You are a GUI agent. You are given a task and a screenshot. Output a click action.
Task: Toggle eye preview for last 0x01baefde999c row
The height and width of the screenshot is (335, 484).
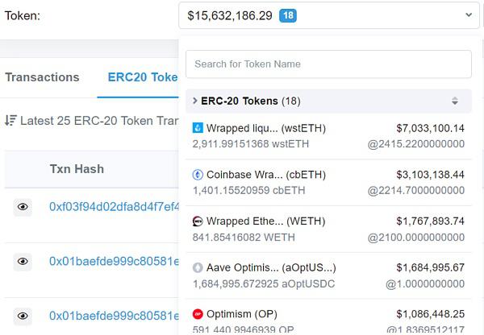coord(23,316)
